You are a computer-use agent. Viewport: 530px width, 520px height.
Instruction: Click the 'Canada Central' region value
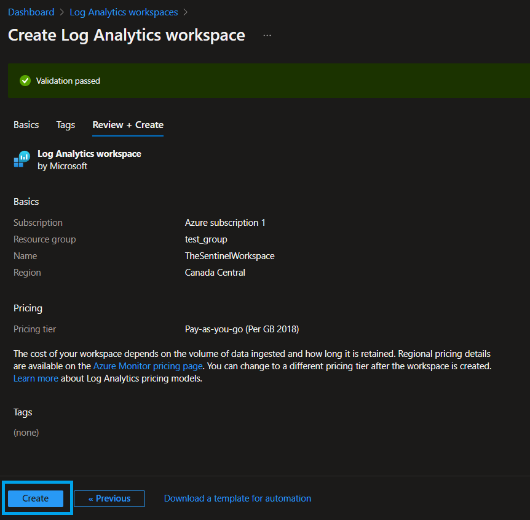215,273
